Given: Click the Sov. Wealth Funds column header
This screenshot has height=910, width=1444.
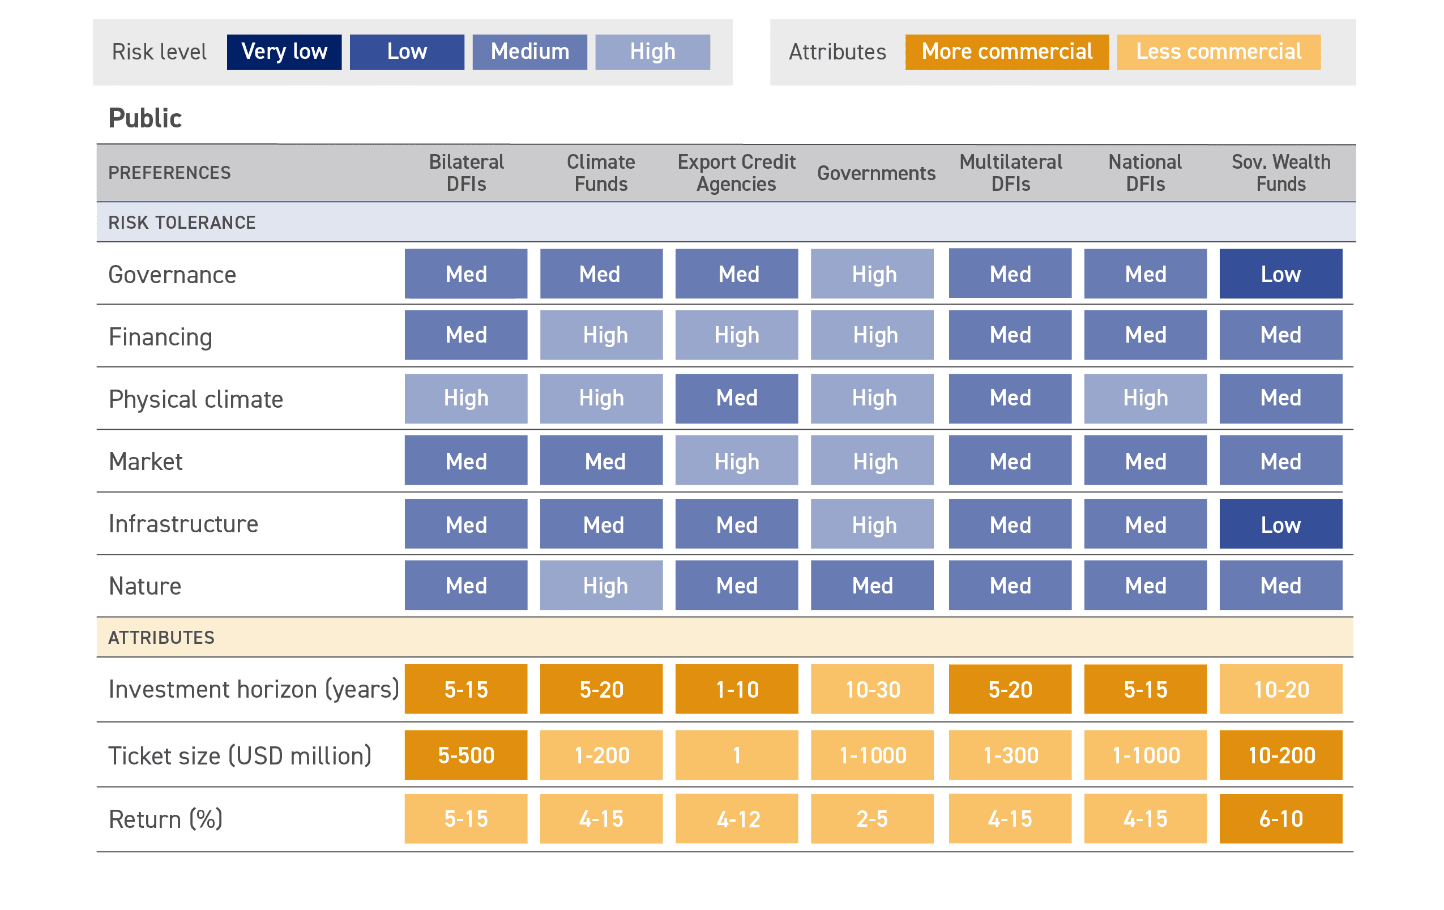Looking at the screenshot, I should click(1280, 173).
